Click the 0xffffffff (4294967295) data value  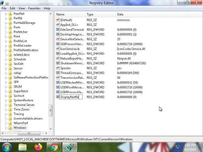(x=131, y=63)
